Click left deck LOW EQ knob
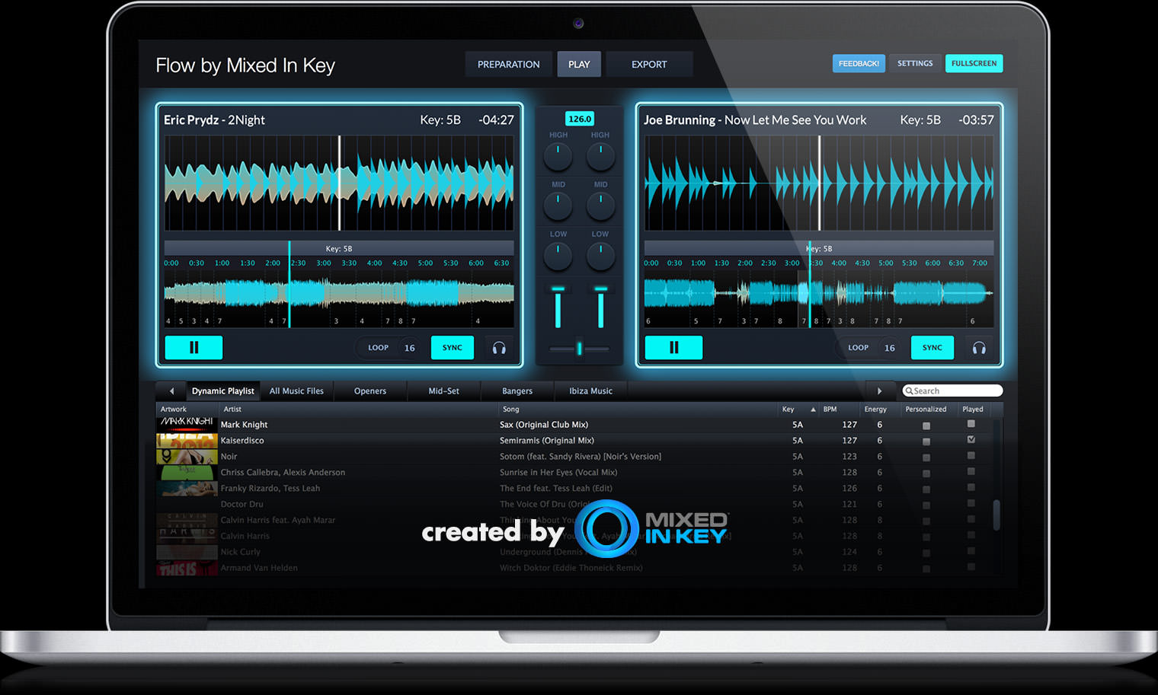The height and width of the screenshot is (695, 1158). 558,256
